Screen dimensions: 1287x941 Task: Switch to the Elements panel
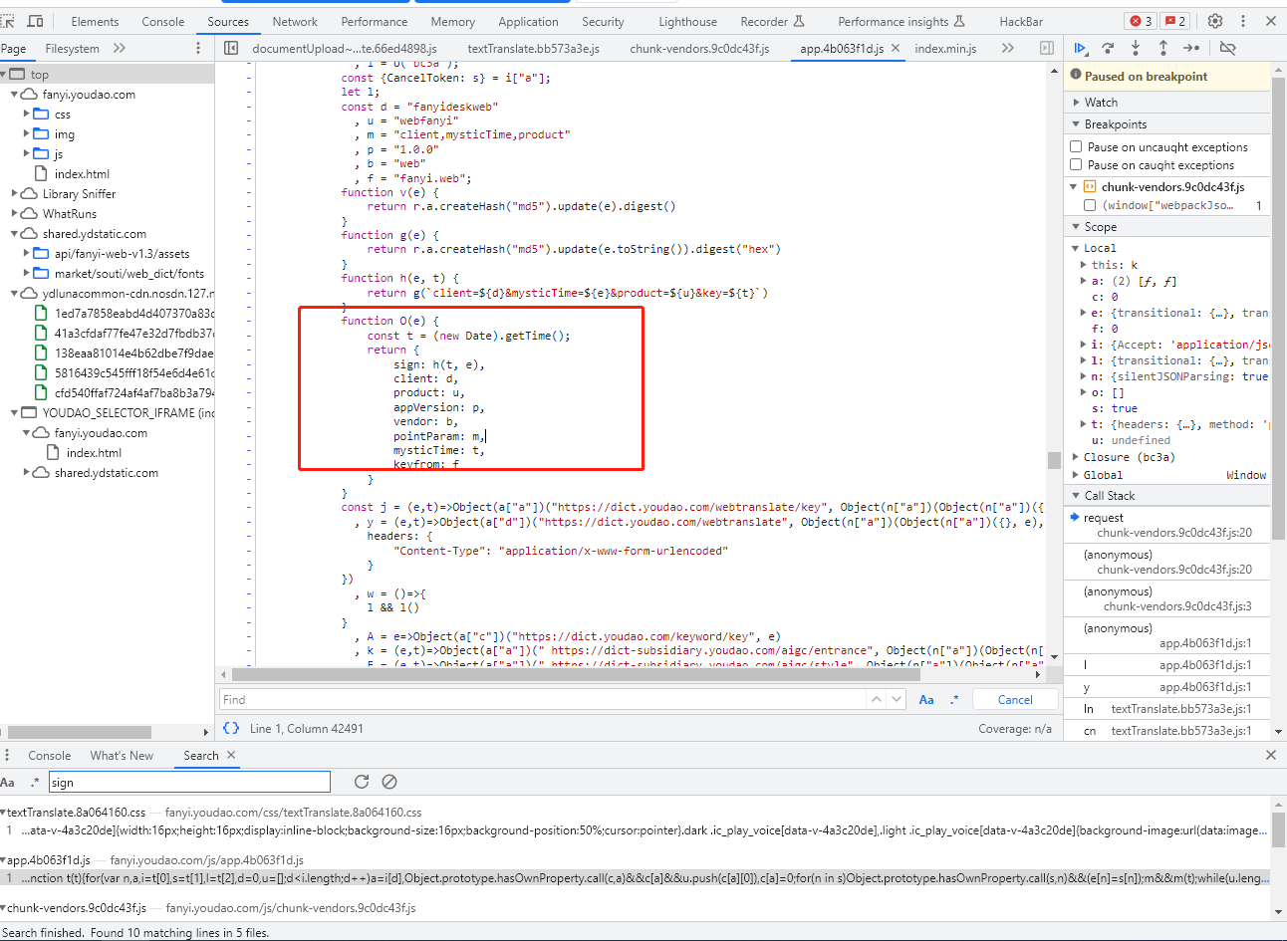click(x=95, y=21)
